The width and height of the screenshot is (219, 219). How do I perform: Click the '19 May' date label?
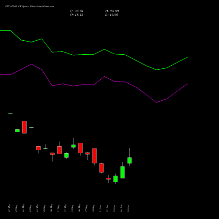[45, 208]
